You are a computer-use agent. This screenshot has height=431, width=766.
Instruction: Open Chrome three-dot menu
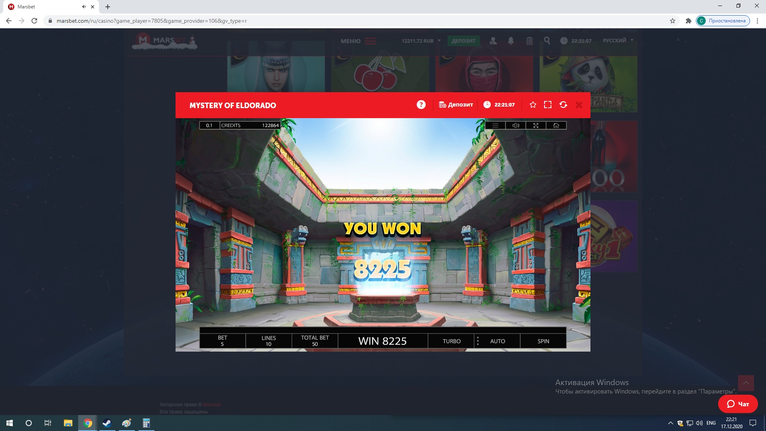757,21
